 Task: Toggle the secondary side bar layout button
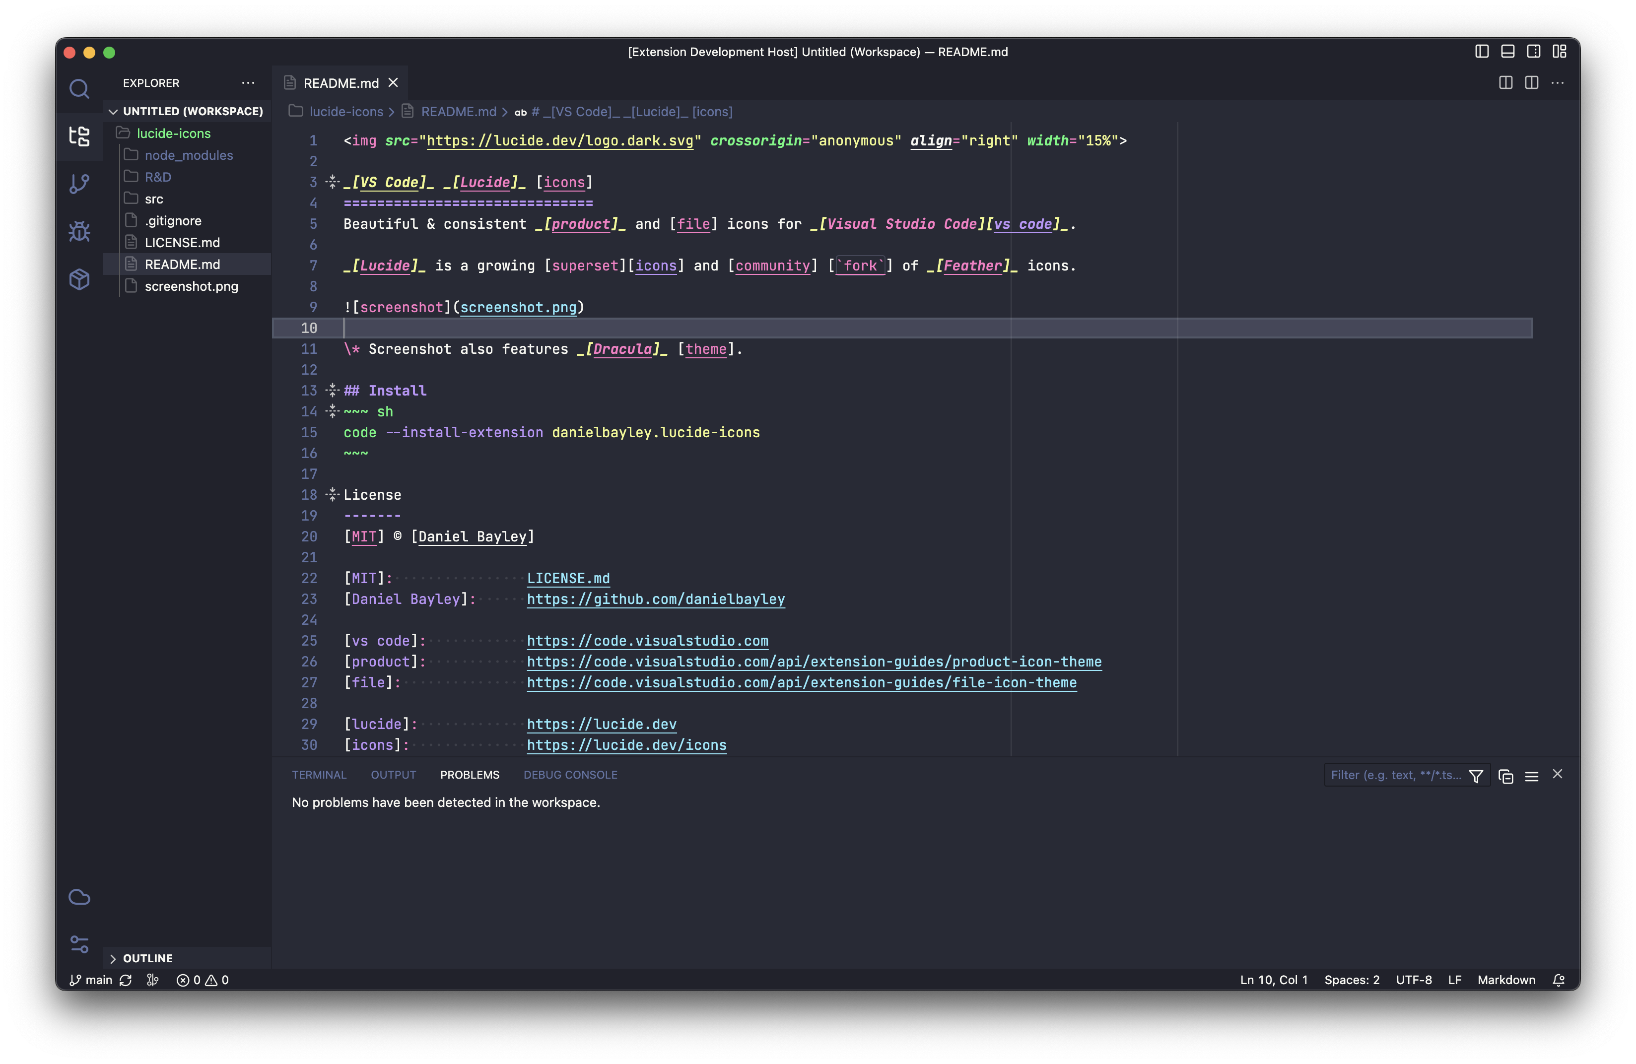1534,52
